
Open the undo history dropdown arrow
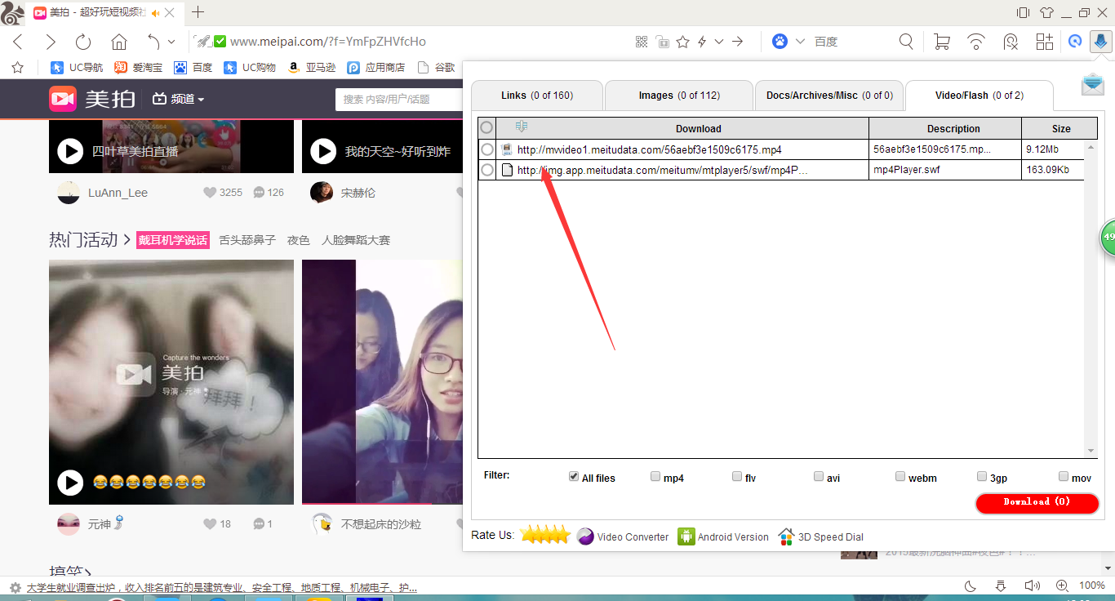click(x=171, y=42)
